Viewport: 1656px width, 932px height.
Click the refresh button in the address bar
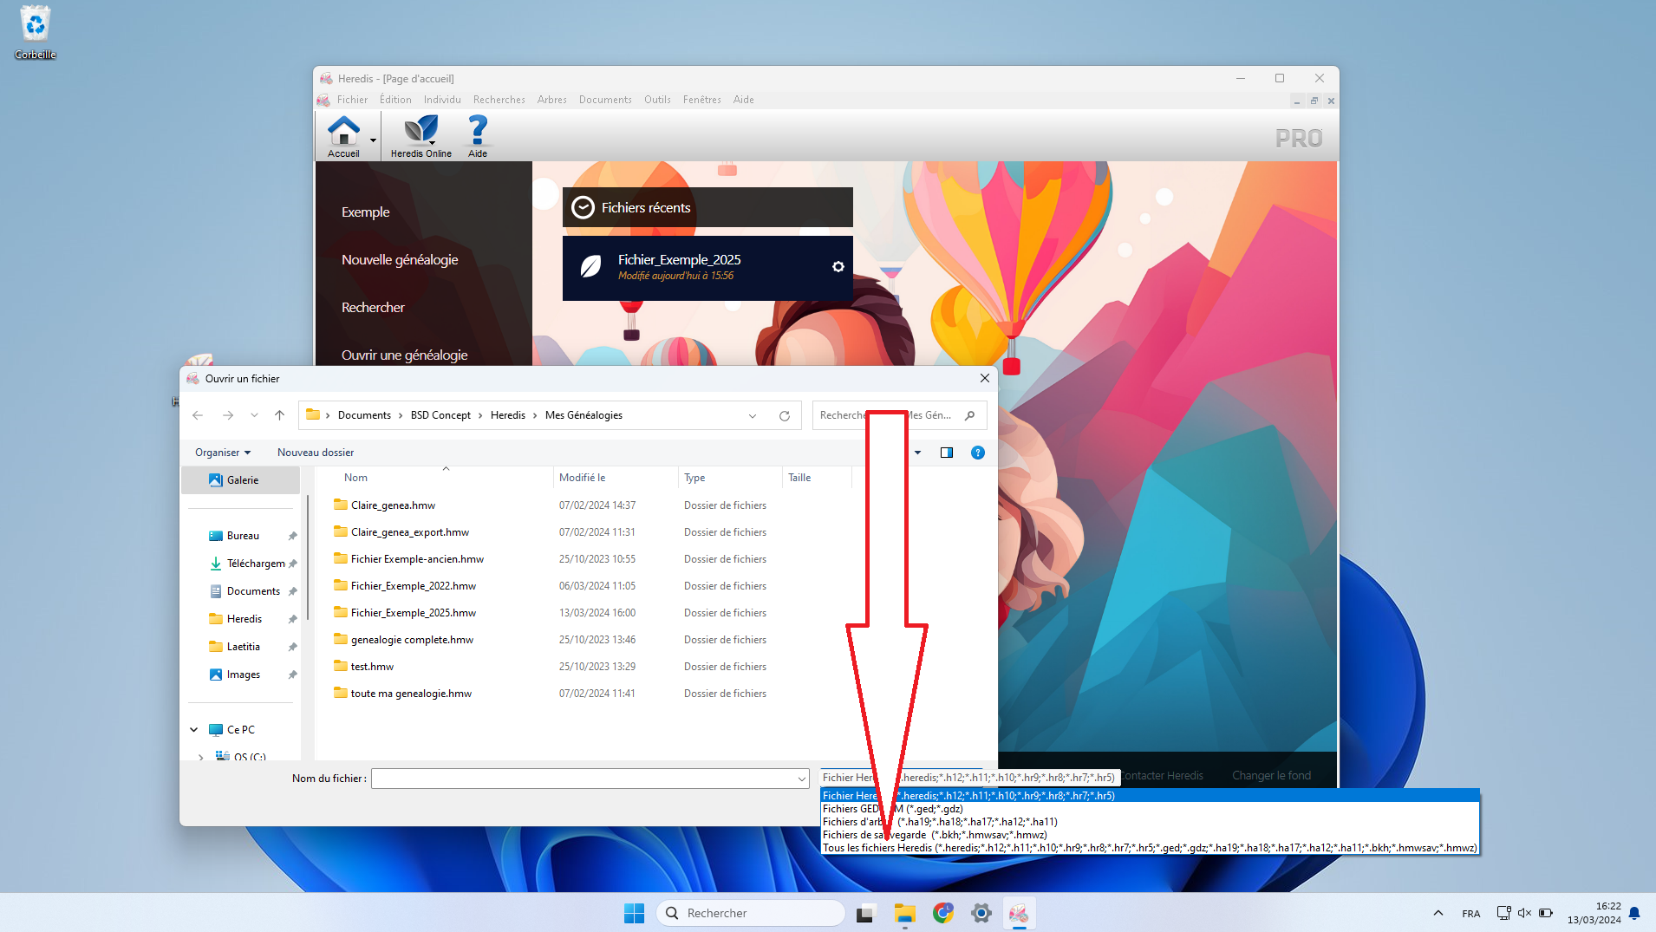pyautogui.click(x=784, y=416)
